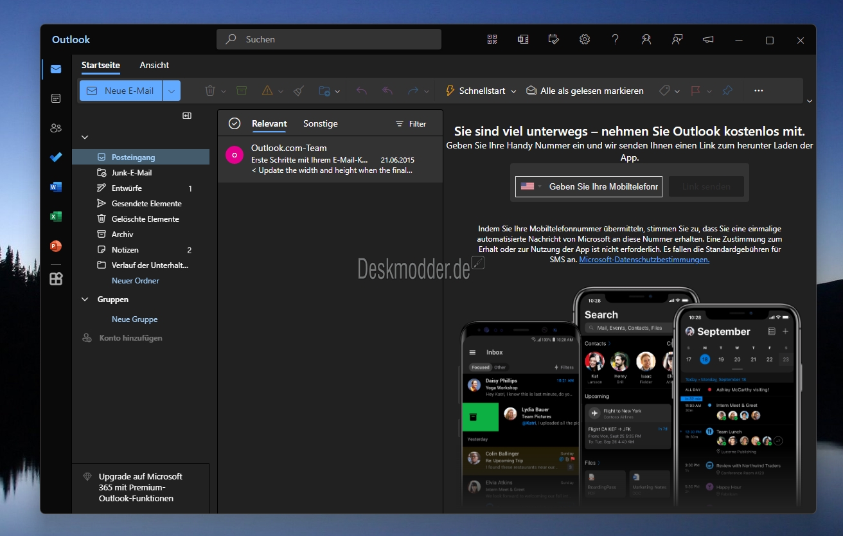Select the Gelöschte Elemente folder
Screen dimensions: 843x536
[x=141, y=219]
